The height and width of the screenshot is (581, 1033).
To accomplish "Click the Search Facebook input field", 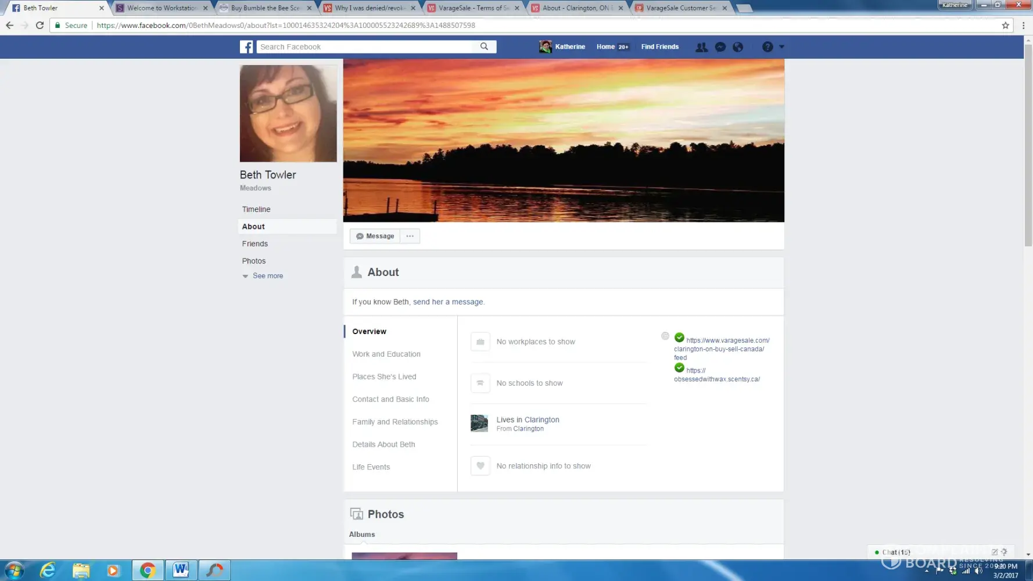I will tap(366, 46).
